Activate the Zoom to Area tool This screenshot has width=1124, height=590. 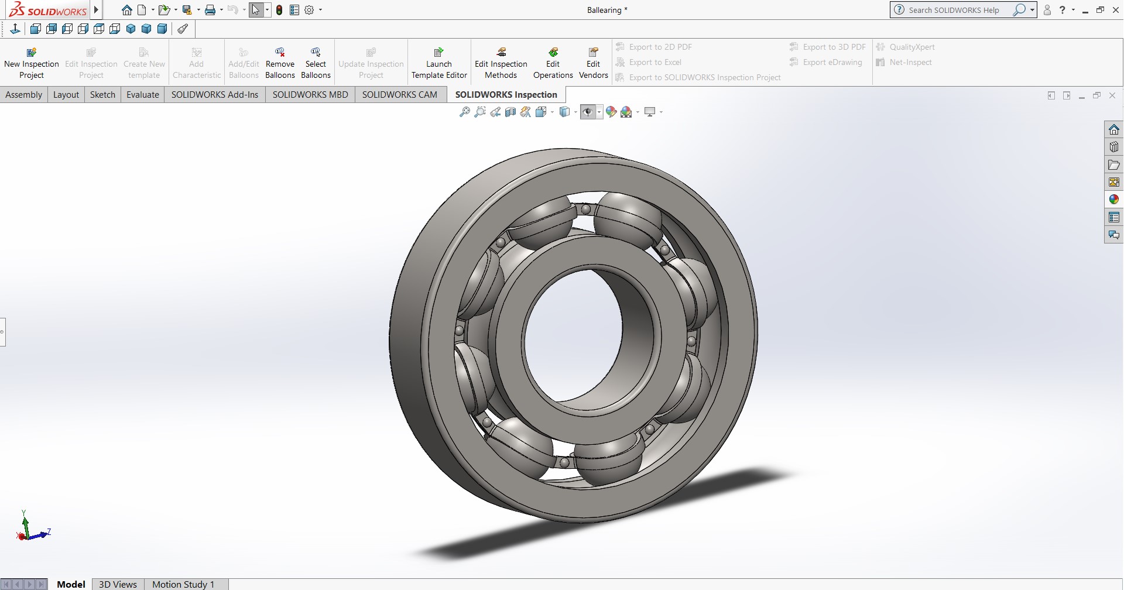[480, 111]
